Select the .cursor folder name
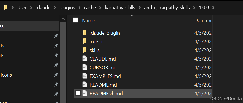Viewport: 243px width, 103px height. coord(97,42)
